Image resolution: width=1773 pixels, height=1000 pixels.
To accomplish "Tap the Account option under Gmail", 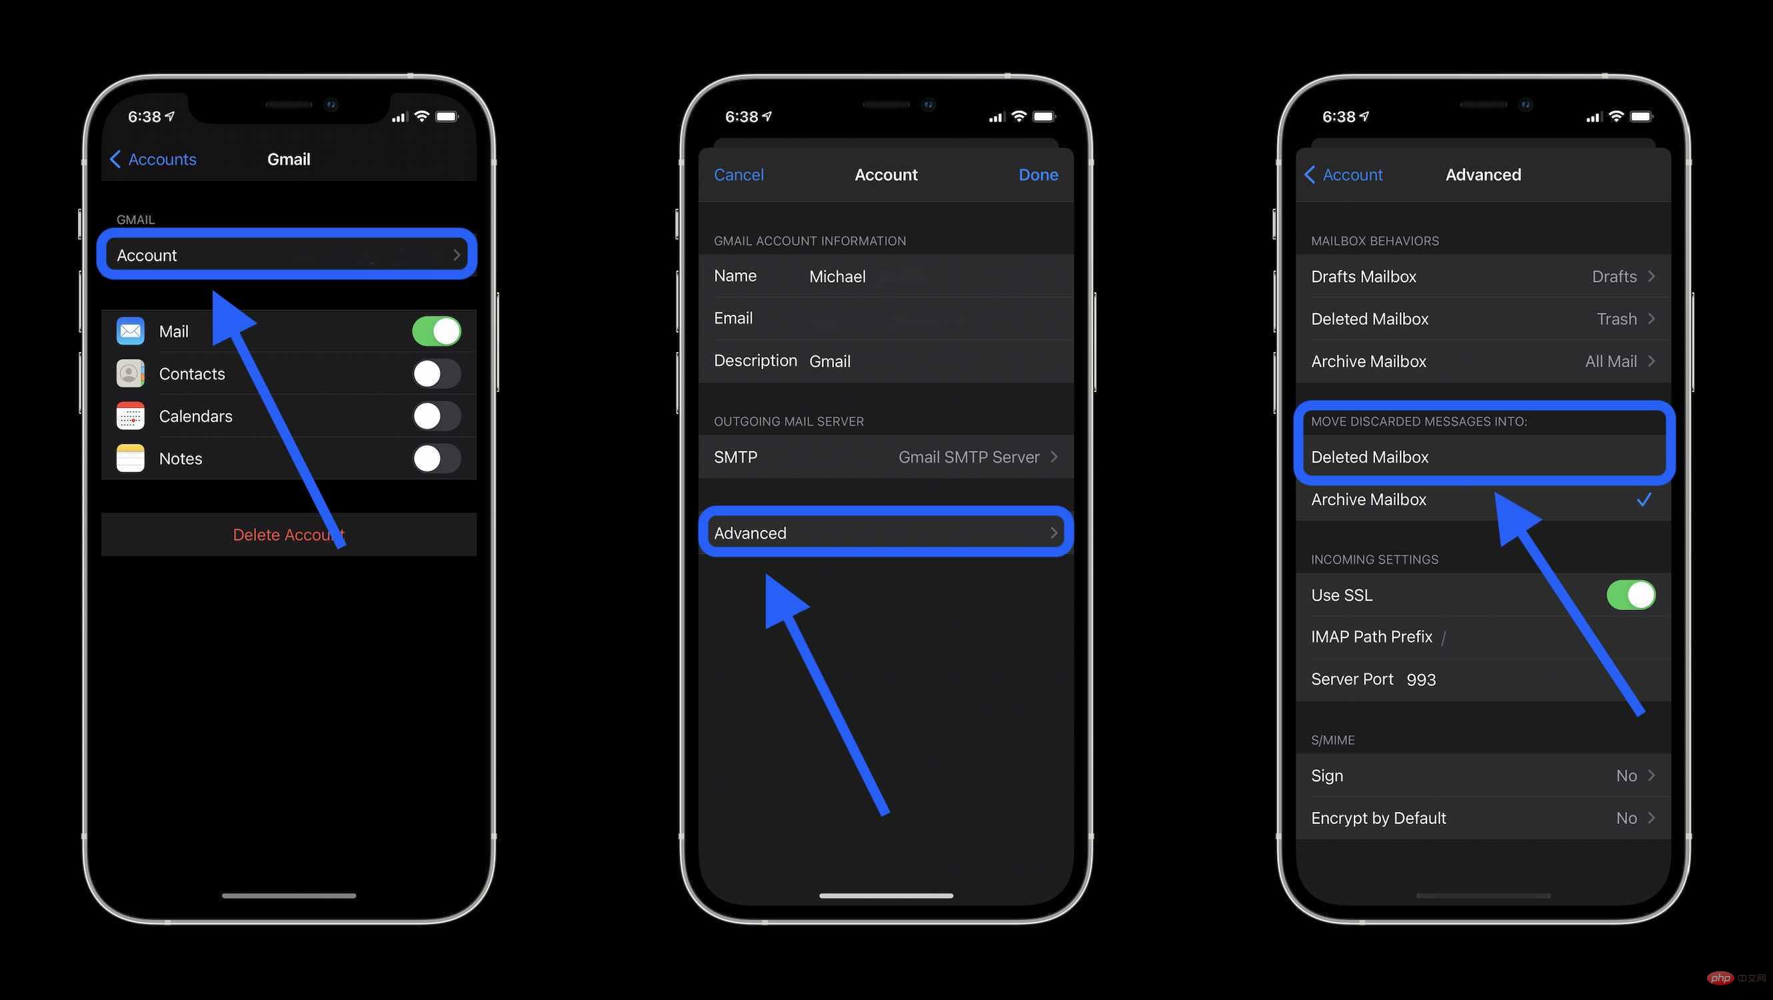I will (287, 255).
